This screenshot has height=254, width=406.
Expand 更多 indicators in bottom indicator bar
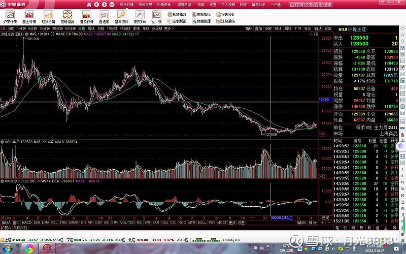coord(231,223)
